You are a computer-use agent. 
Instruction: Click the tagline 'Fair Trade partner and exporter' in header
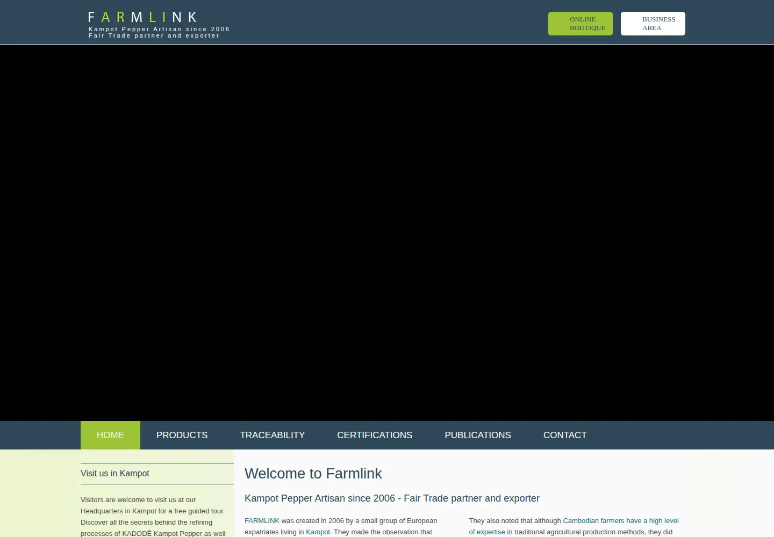[x=154, y=36]
